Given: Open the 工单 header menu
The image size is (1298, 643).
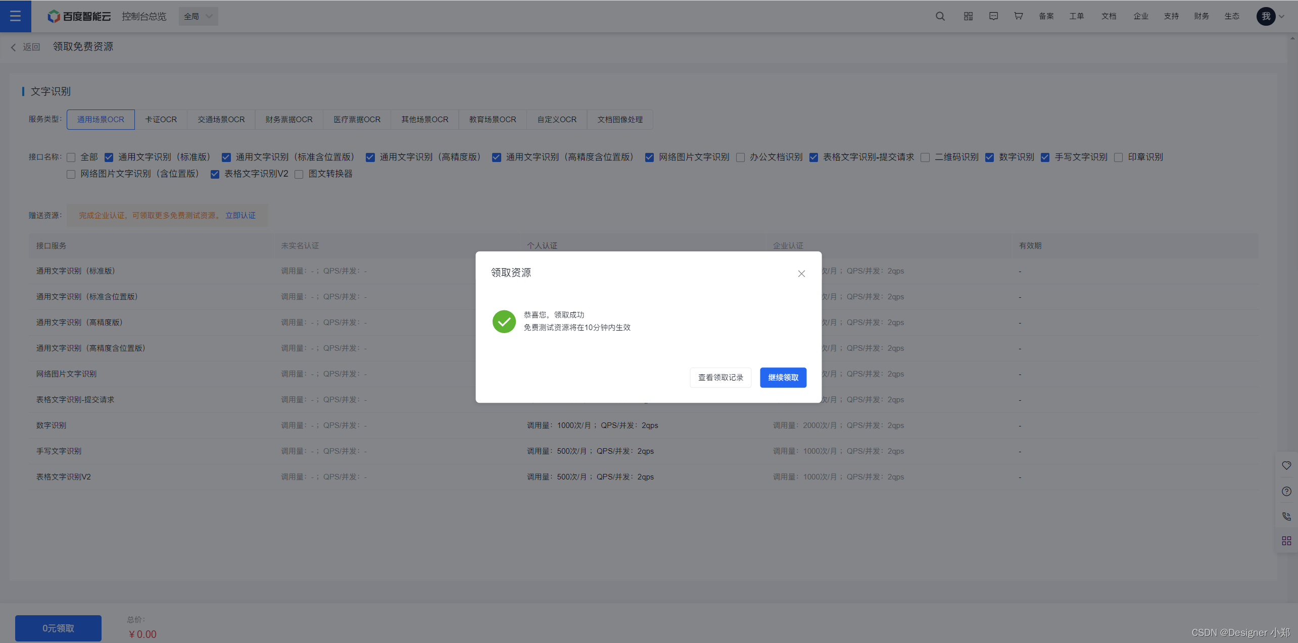Looking at the screenshot, I should 1077,16.
